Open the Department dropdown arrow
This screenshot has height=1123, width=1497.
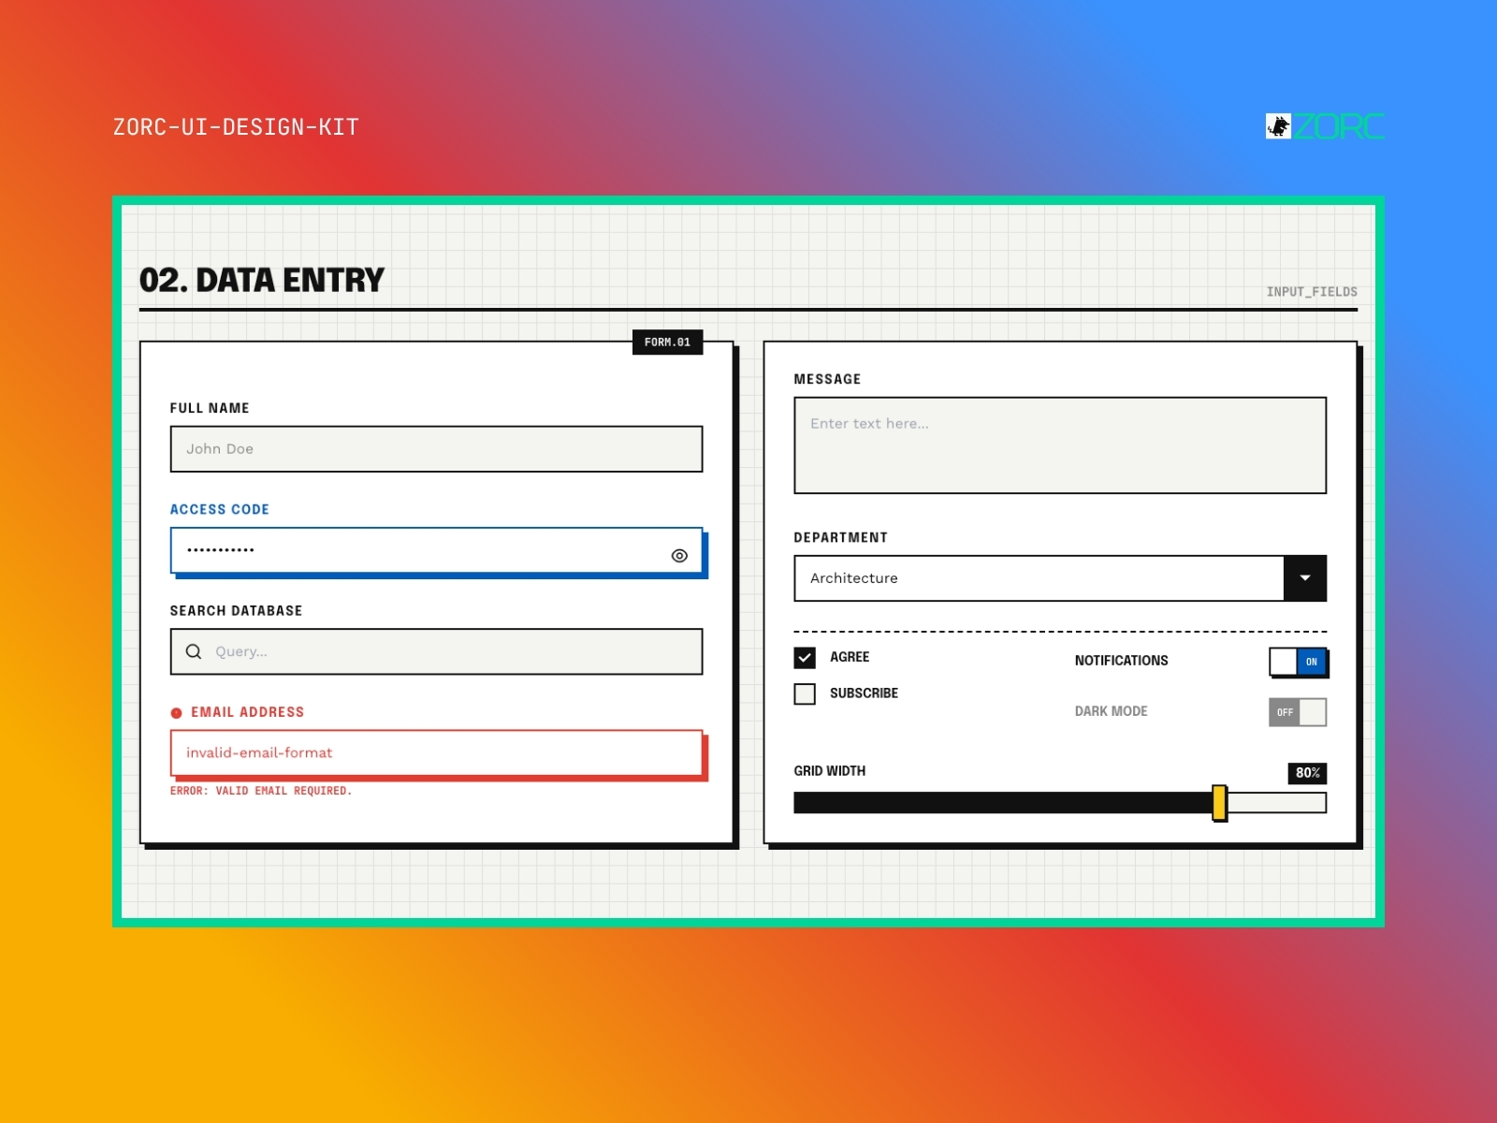[x=1305, y=578]
